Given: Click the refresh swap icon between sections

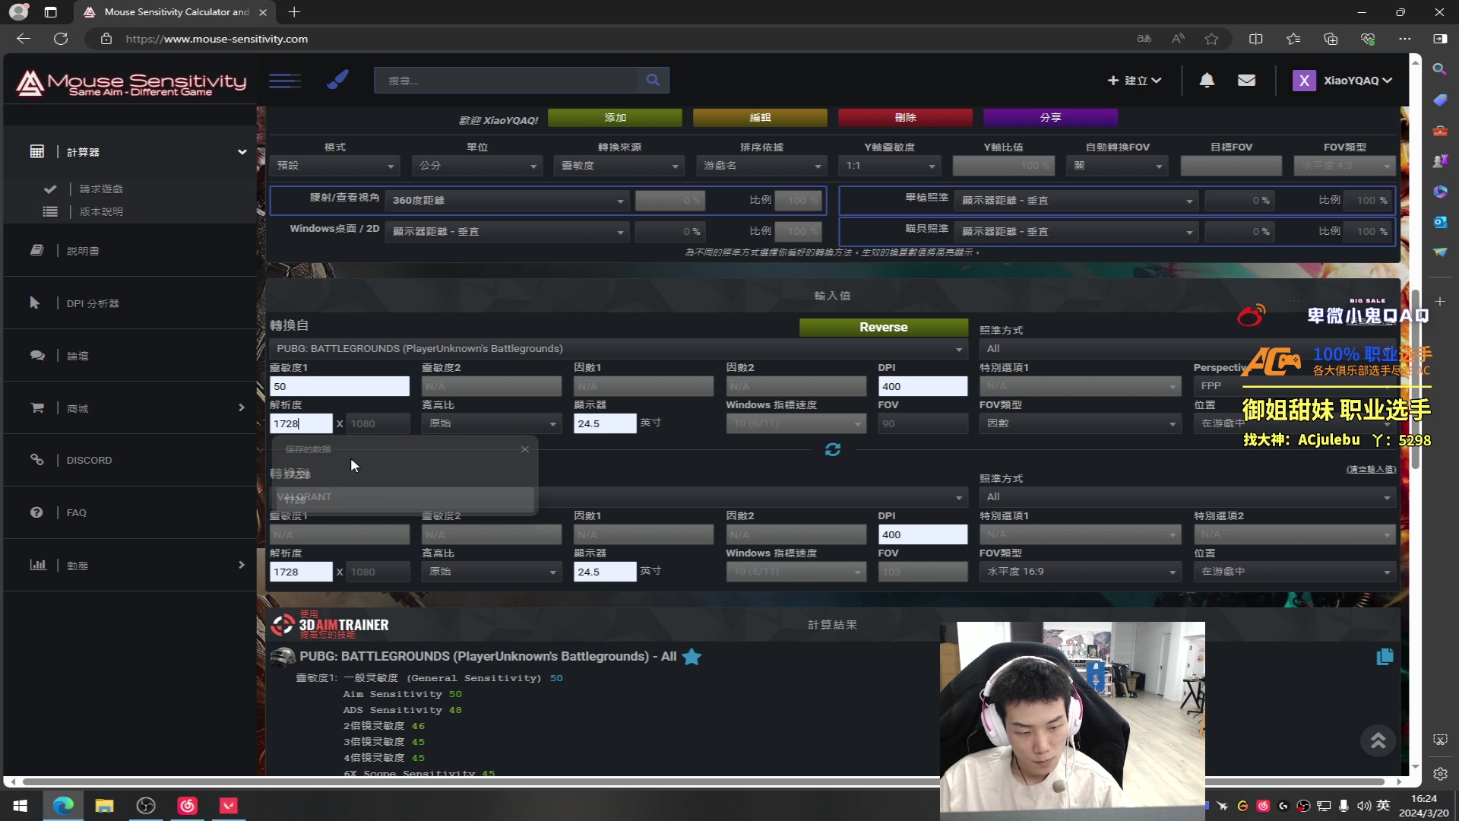Looking at the screenshot, I should (x=833, y=450).
